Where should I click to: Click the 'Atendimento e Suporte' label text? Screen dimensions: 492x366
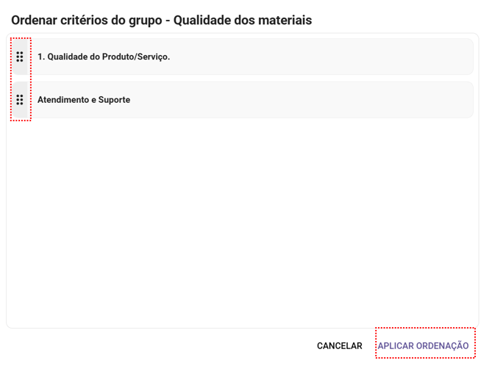(x=84, y=100)
